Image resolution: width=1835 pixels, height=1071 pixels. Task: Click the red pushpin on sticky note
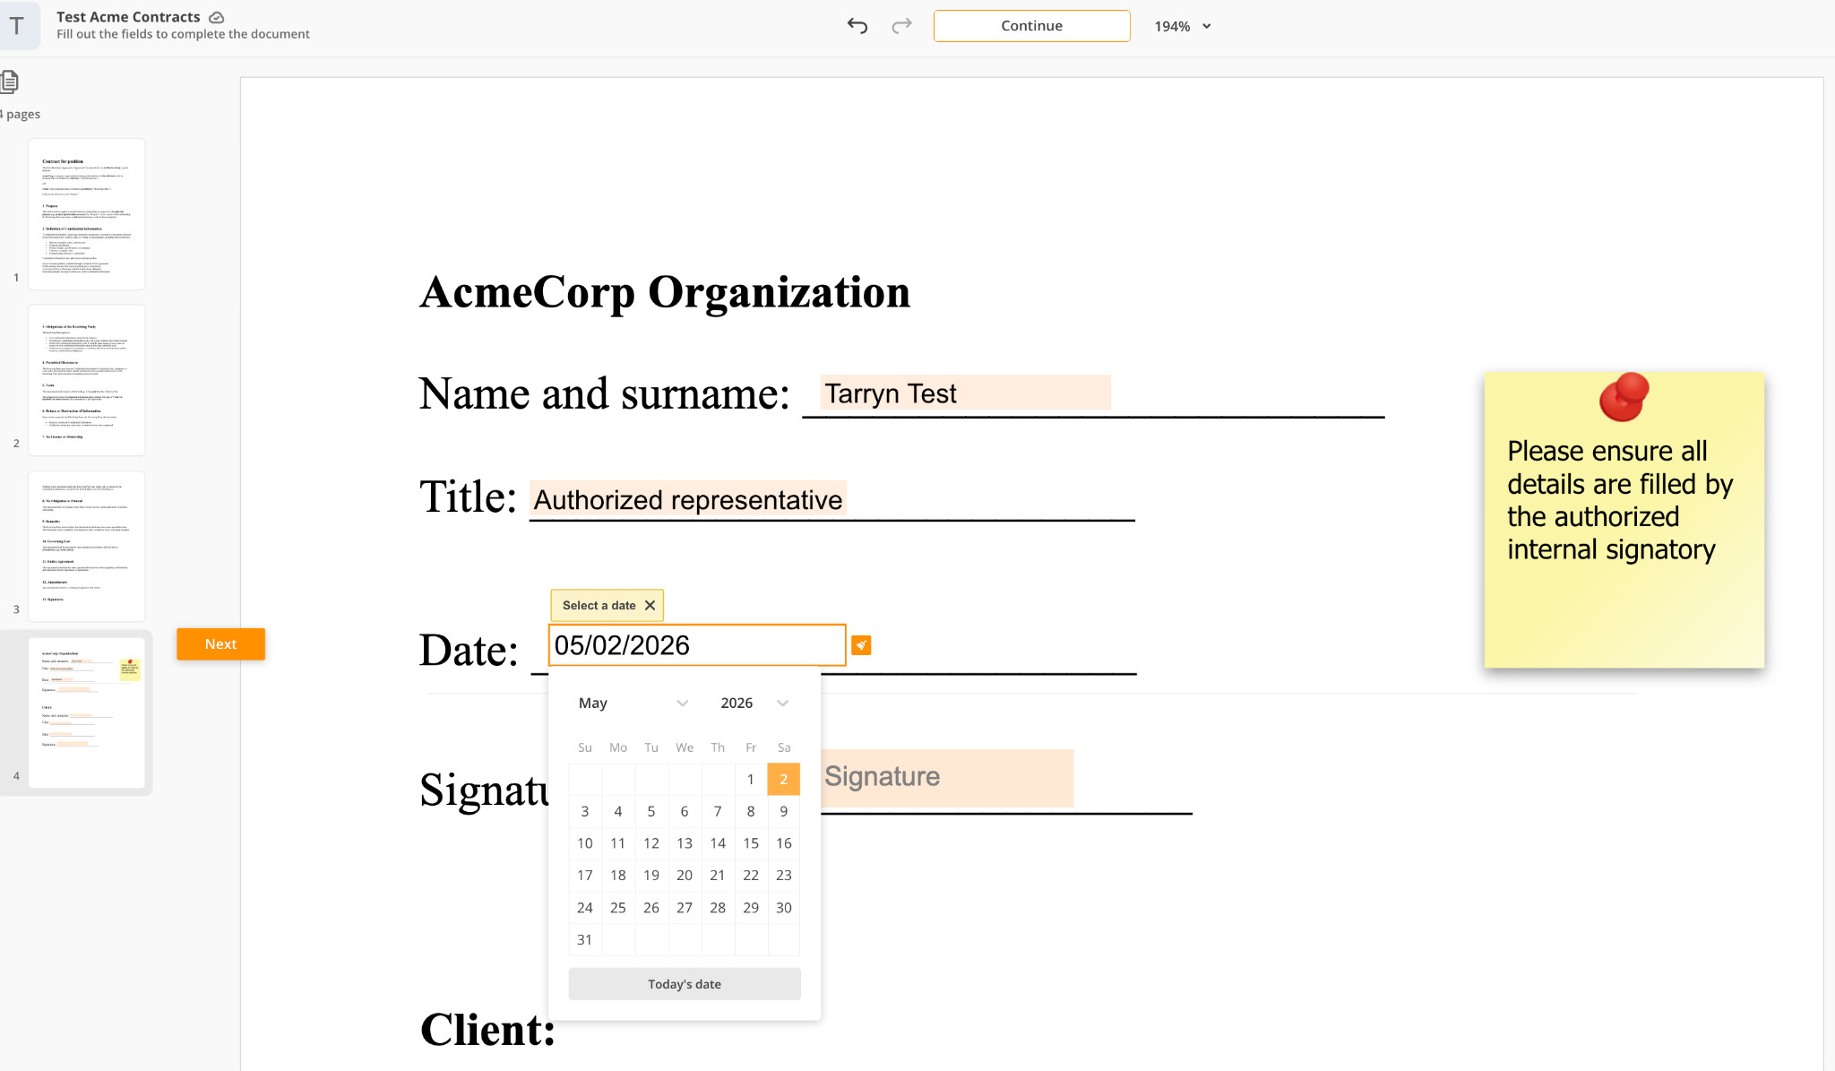tap(1624, 397)
